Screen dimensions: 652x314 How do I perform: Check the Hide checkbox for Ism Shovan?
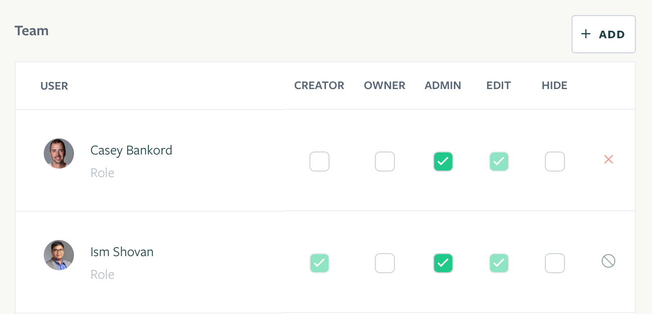pyautogui.click(x=555, y=263)
